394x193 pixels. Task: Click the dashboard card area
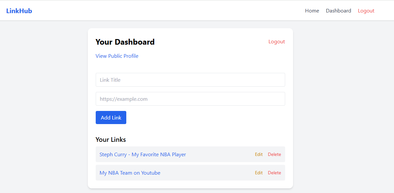[x=190, y=66]
